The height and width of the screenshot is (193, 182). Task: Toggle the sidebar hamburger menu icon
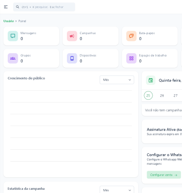pos(6,7)
